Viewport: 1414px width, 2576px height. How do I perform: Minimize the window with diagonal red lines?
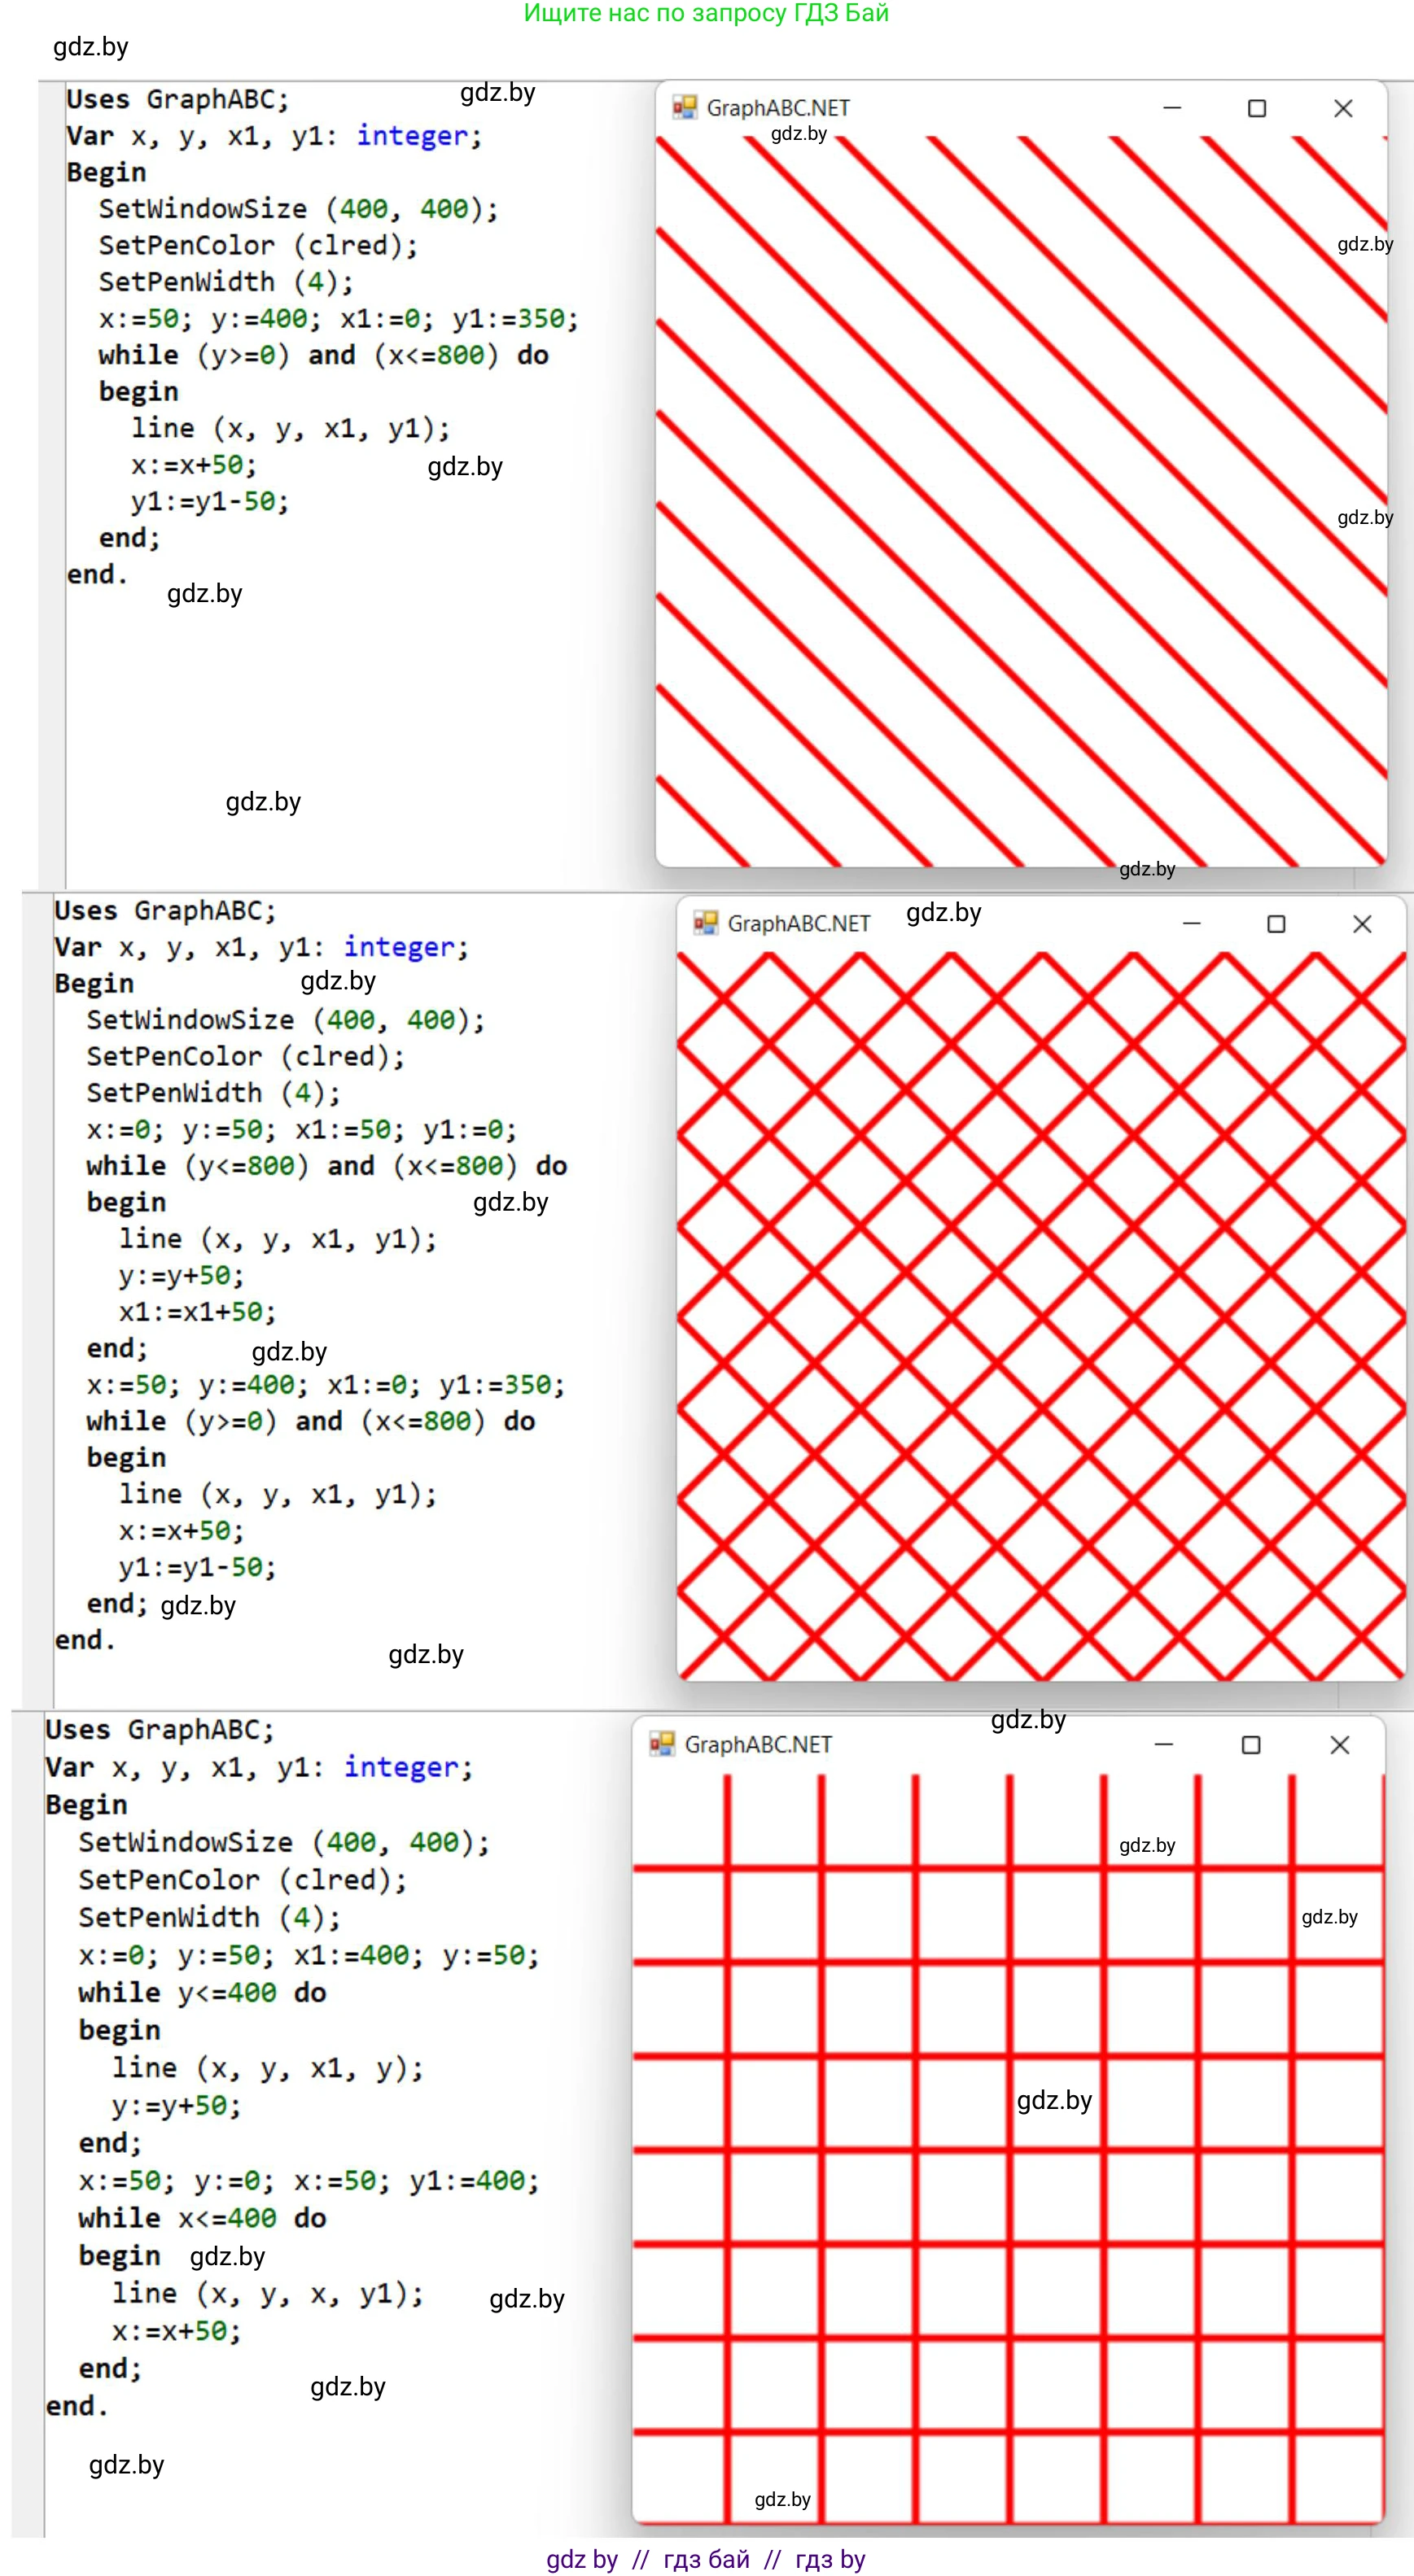point(1172,108)
